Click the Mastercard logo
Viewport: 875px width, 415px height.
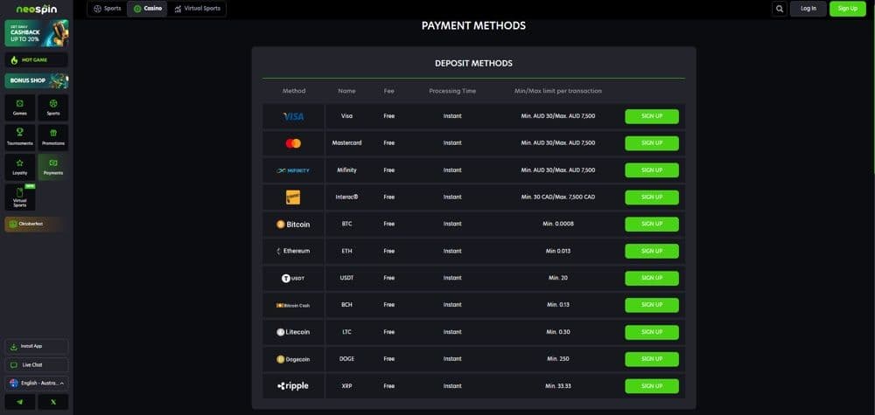pos(293,143)
